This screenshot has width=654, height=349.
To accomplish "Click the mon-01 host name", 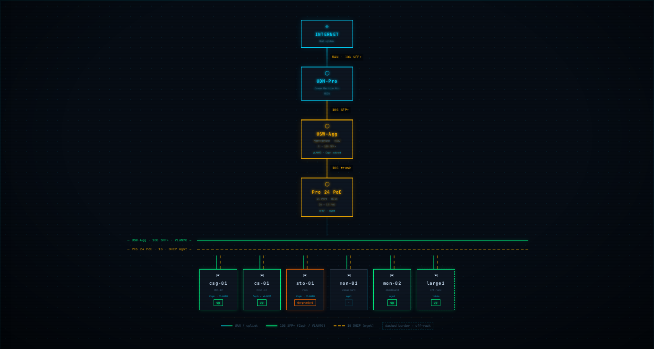I will 349,283.
